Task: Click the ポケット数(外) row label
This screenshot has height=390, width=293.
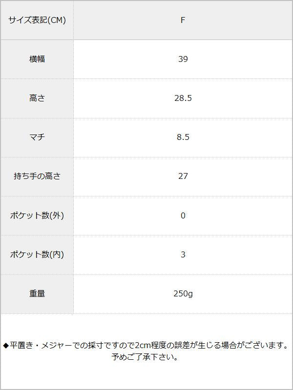Action: [x=37, y=215]
